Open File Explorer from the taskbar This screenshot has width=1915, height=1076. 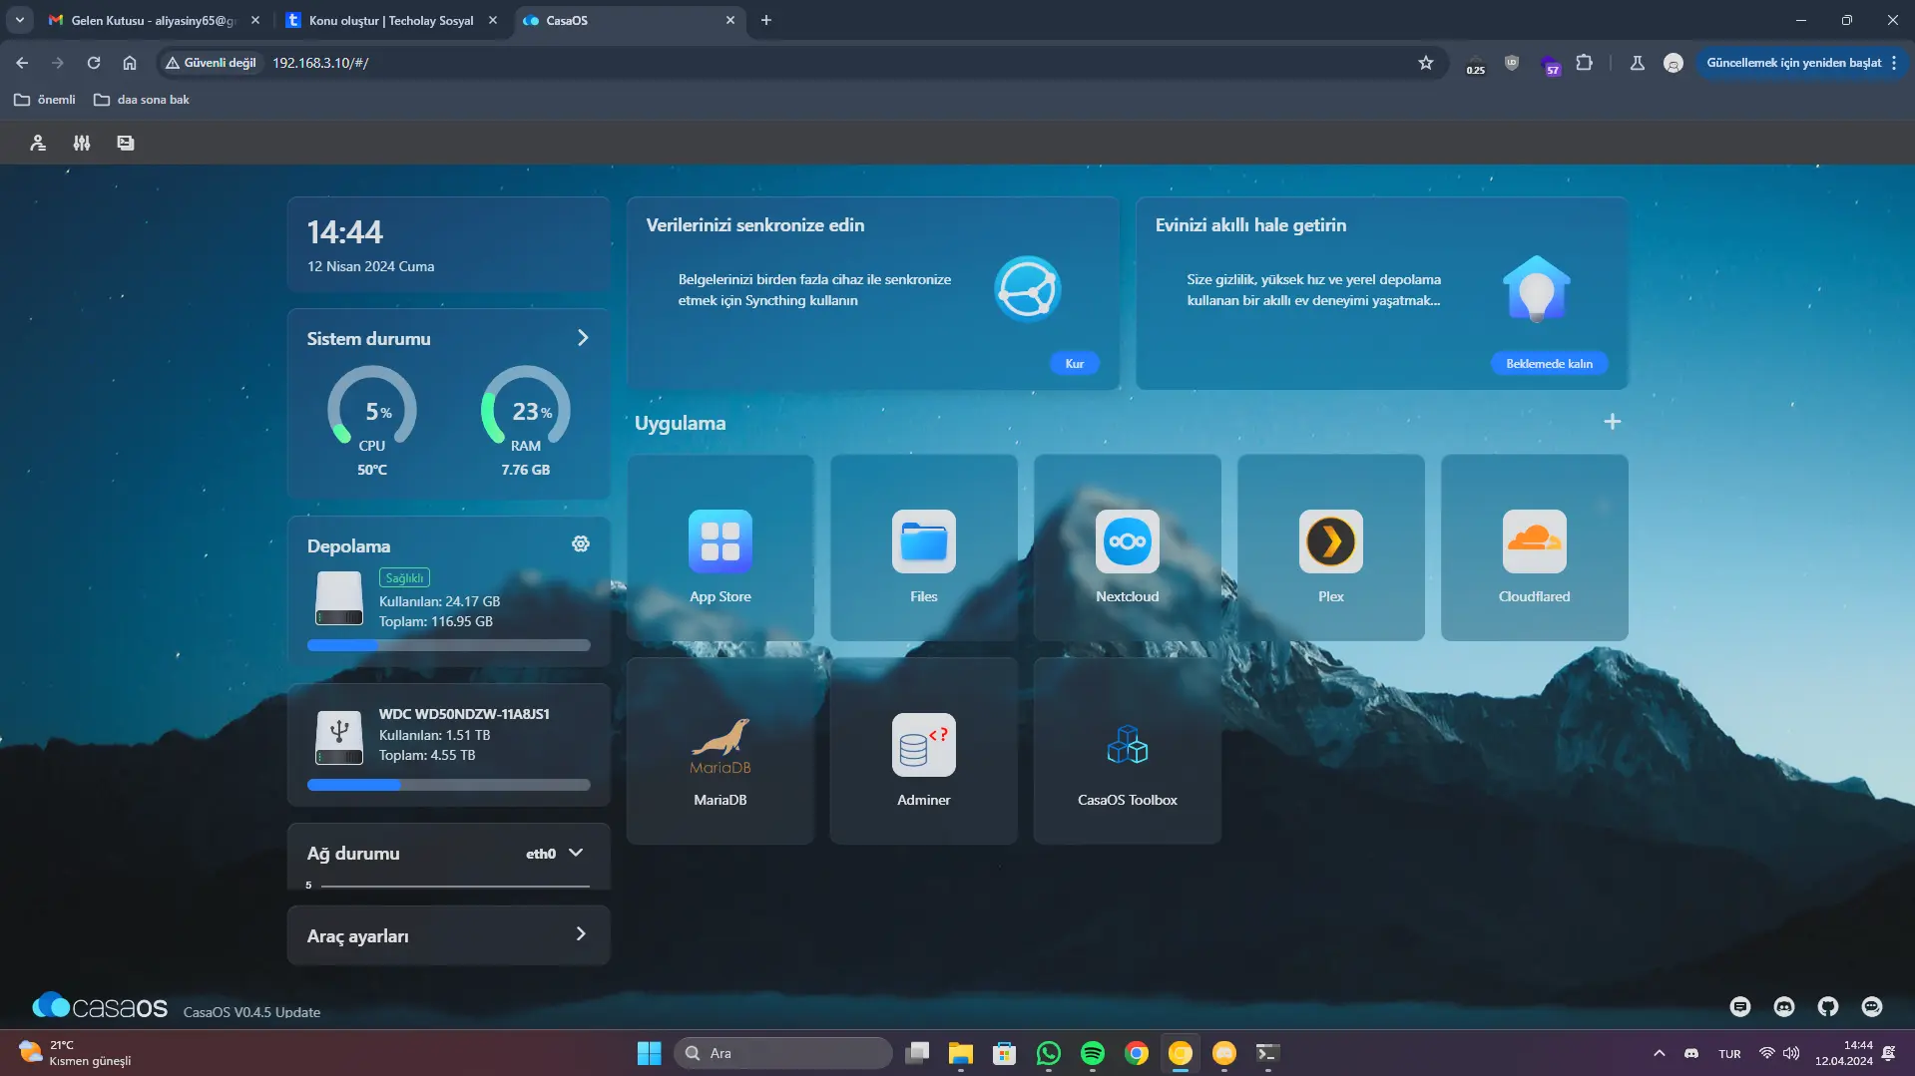pos(961,1053)
